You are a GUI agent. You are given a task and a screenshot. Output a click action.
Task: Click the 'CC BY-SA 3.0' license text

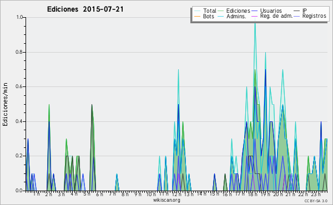tap(316, 201)
